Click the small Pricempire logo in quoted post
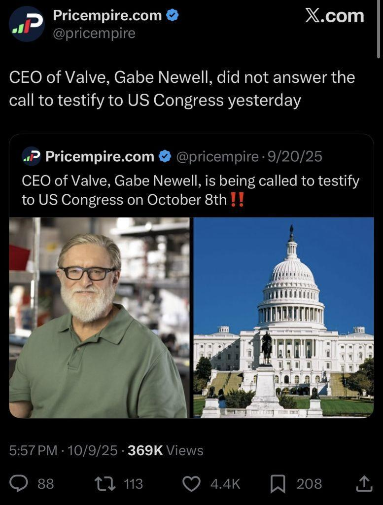Viewport: 383px width, 505px height. click(x=31, y=156)
